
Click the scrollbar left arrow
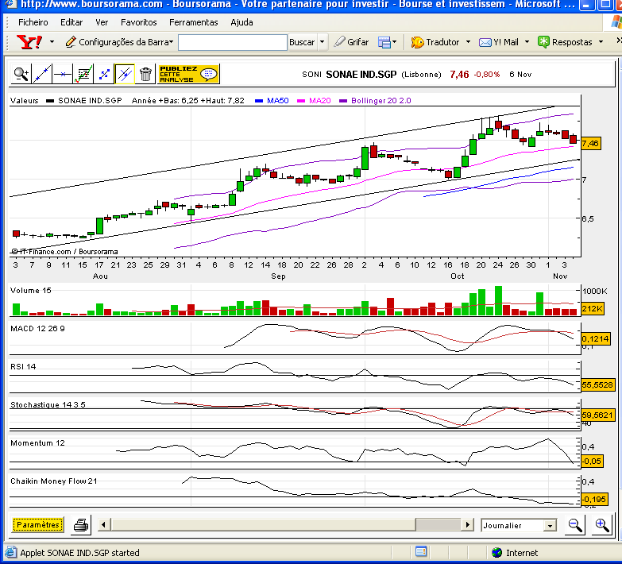[x=103, y=525]
